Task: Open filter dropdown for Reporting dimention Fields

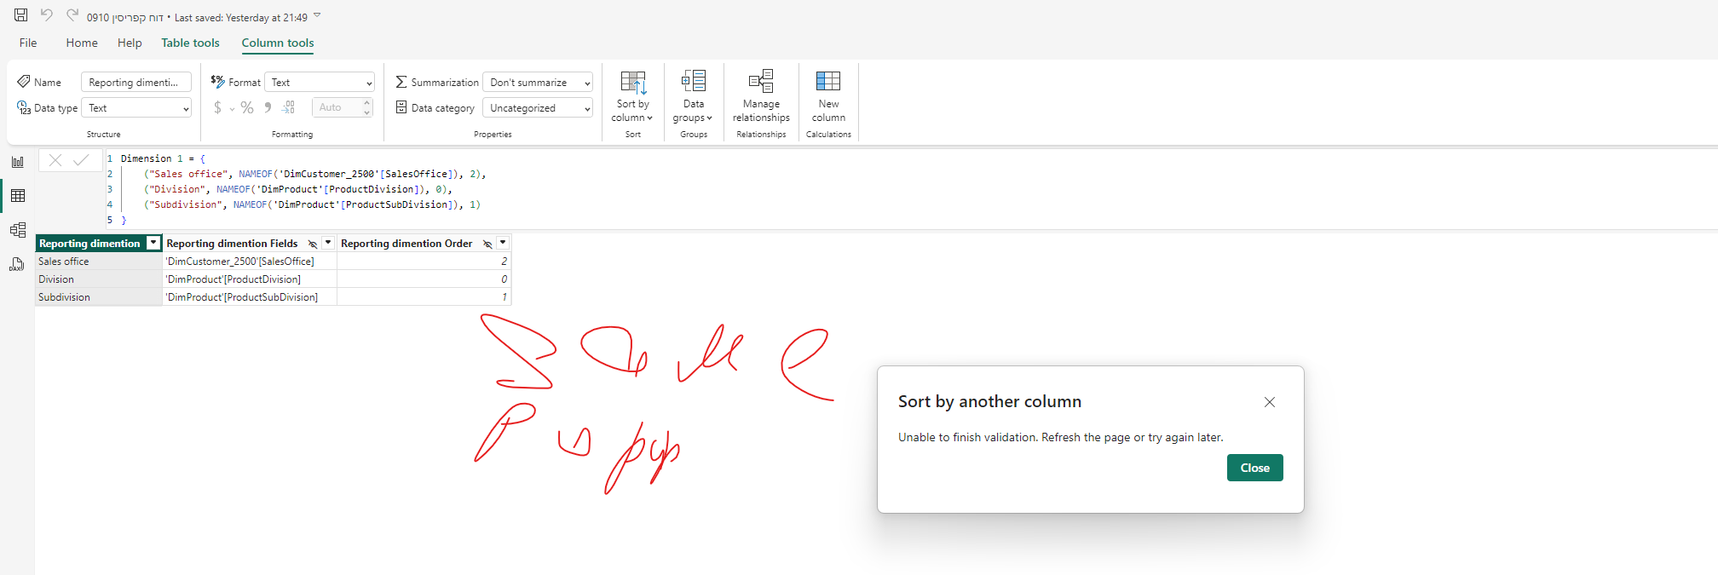Action: pos(328,243)
